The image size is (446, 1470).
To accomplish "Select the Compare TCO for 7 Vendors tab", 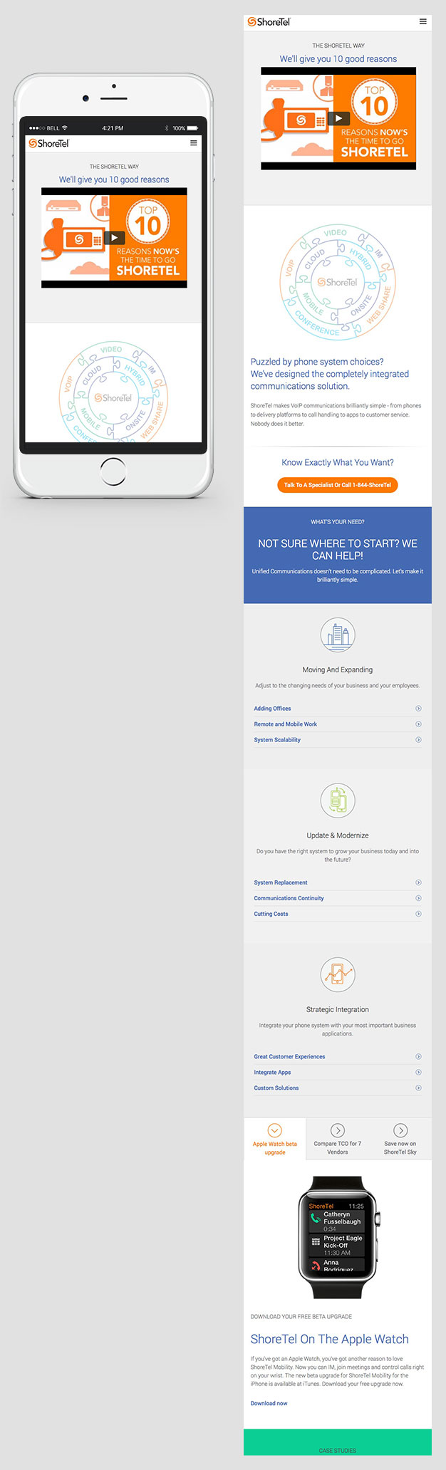I will [x=338, y=1139].
